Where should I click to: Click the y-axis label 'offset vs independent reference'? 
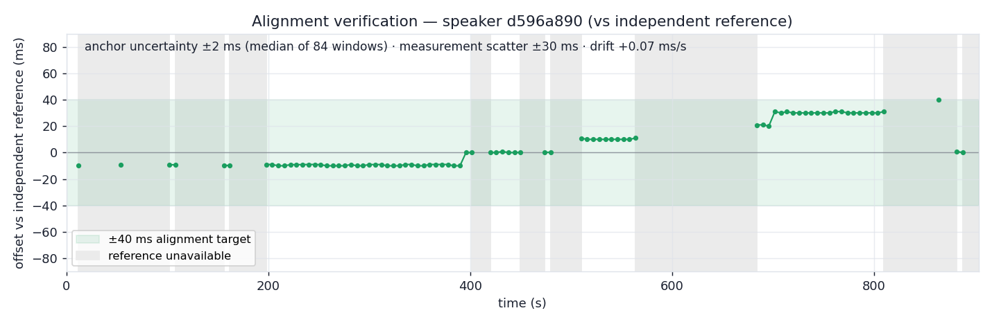pos(19,152)
